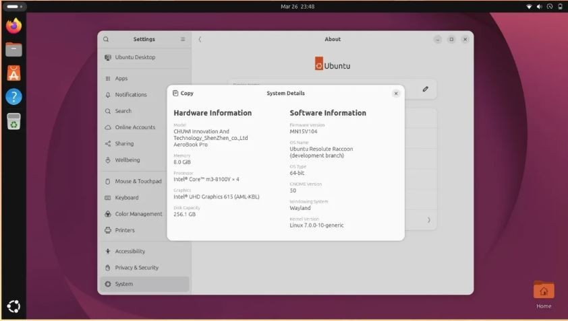Click GNOME version value 50
The image size is (568, 321).
293,190
